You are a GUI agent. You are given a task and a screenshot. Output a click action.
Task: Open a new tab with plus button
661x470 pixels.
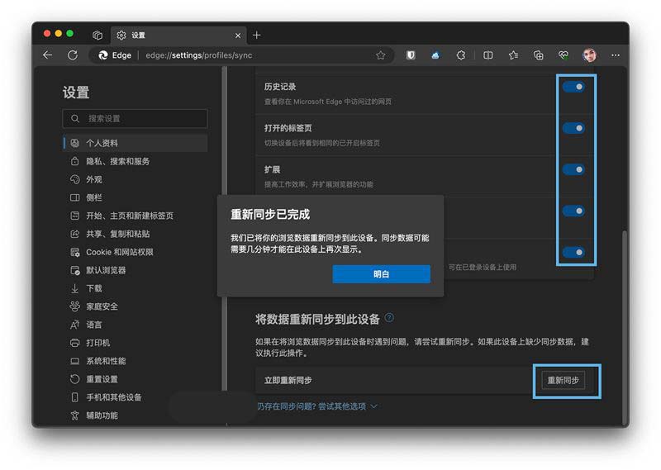(x=257, y=35)
